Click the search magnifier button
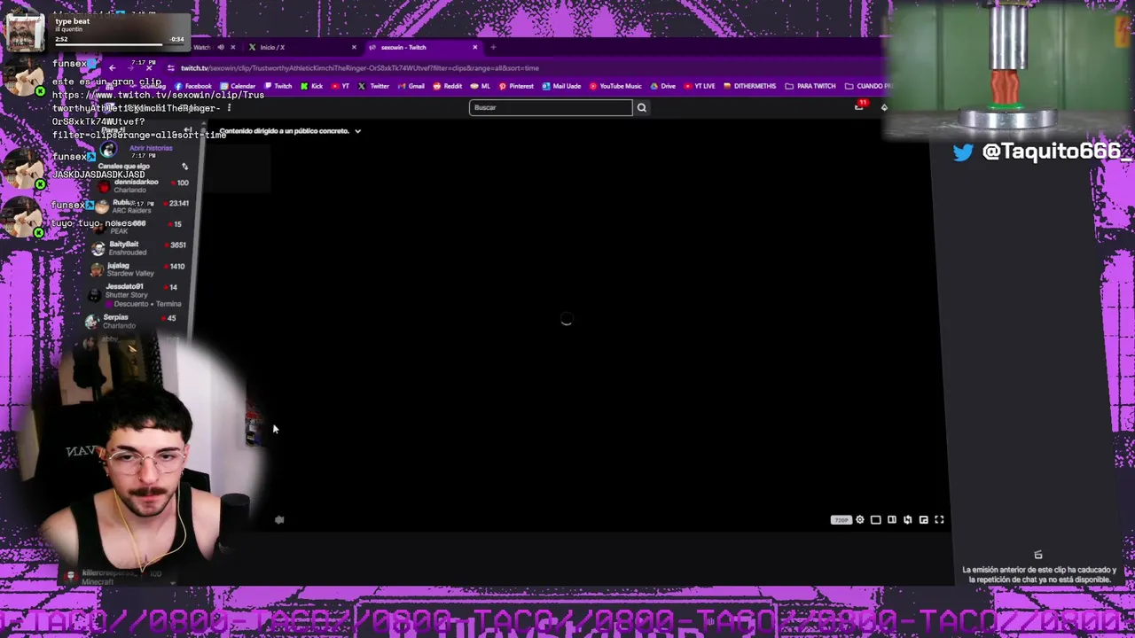The image size is (1135, 638). coord(641,107)
